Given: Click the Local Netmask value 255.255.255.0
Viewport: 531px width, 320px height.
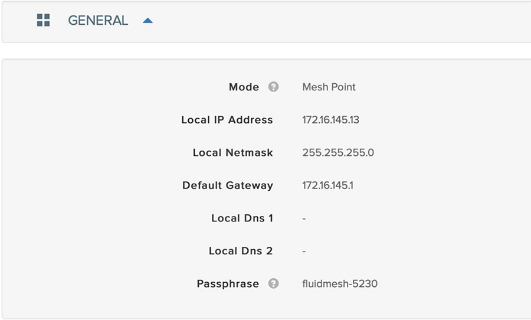Looking at the screenshot, I should (x=338, y=152).
